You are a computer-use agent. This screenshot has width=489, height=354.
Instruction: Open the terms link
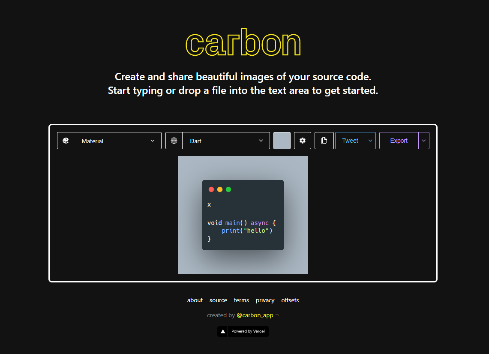(x=241, y=300)
